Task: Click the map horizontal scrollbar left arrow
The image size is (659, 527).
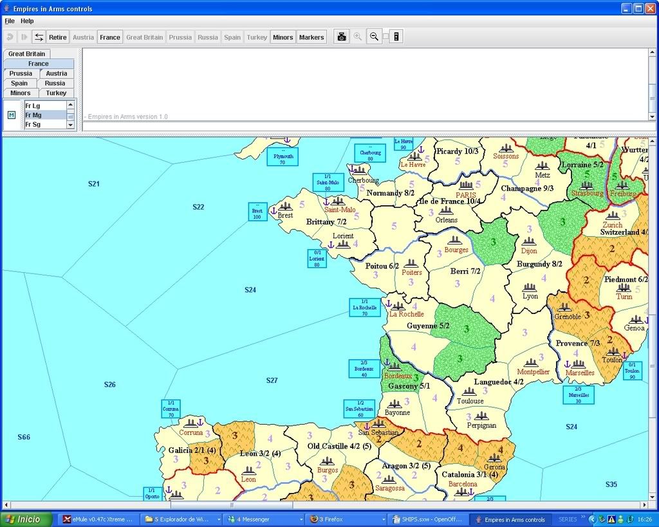Action: pyautogui.click(x=6, y=504)
